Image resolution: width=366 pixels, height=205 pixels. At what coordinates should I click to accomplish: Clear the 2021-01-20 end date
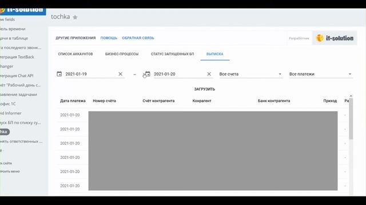point(209,74)
